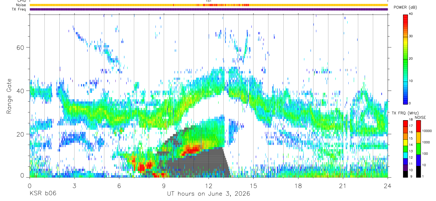The image size is (436, 201).
Task: Click the 20 tick on the POWER colorbar
Action: pyautogui.click(x=411, y=58)
